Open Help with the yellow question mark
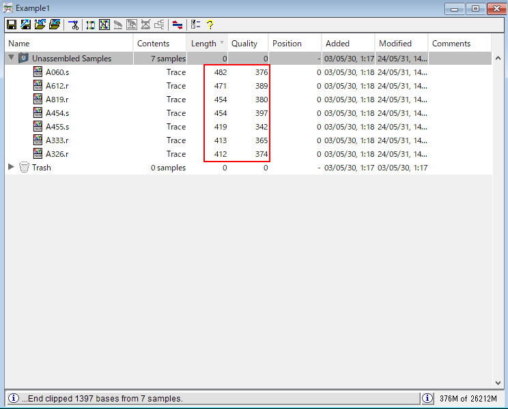 [x=210, y=25]
